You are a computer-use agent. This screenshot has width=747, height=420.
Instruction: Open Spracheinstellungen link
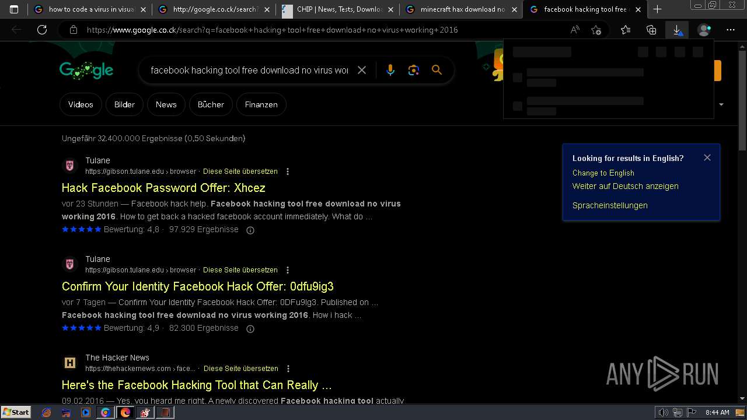(x=610, y=205)
